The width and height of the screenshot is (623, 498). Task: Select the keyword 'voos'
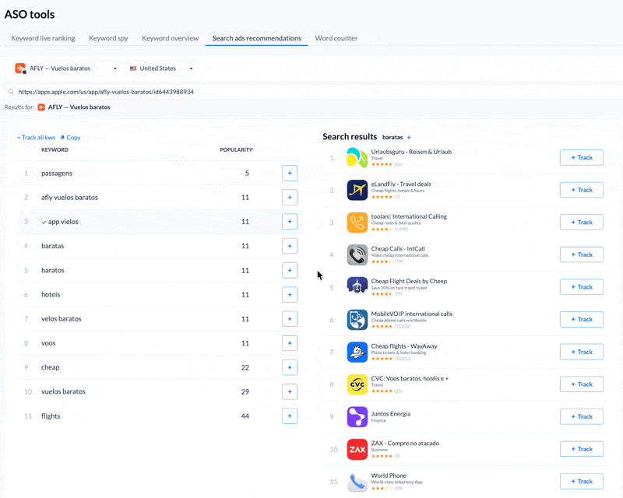point(48,342)
